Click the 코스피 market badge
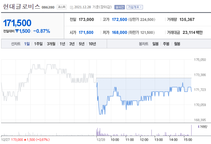 [x=62, y=7]
